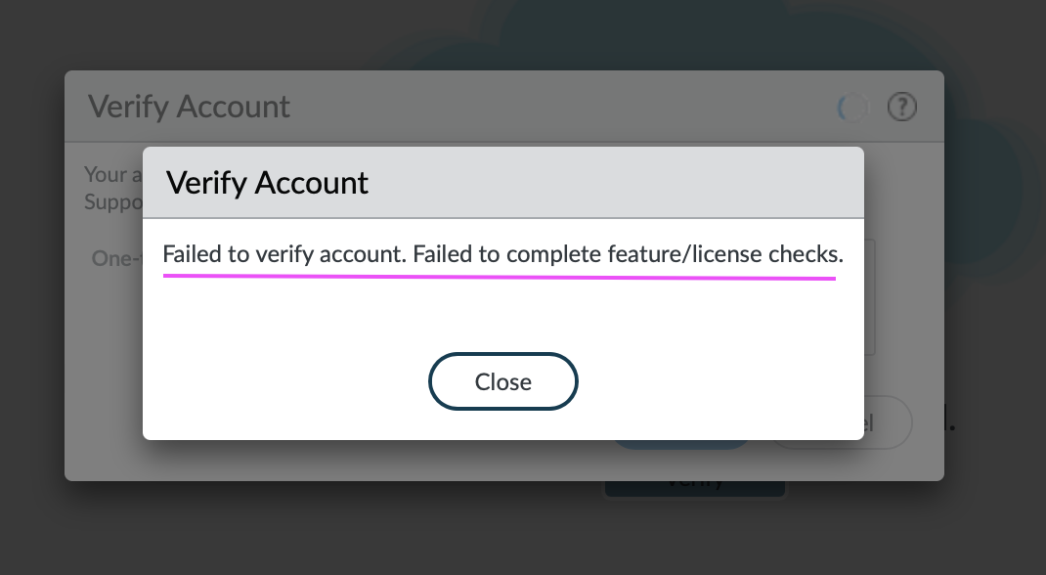Click the magenta underline annotation
Image resolution: width=1046 pixels, height=575 pixels.
click(499, 277)
